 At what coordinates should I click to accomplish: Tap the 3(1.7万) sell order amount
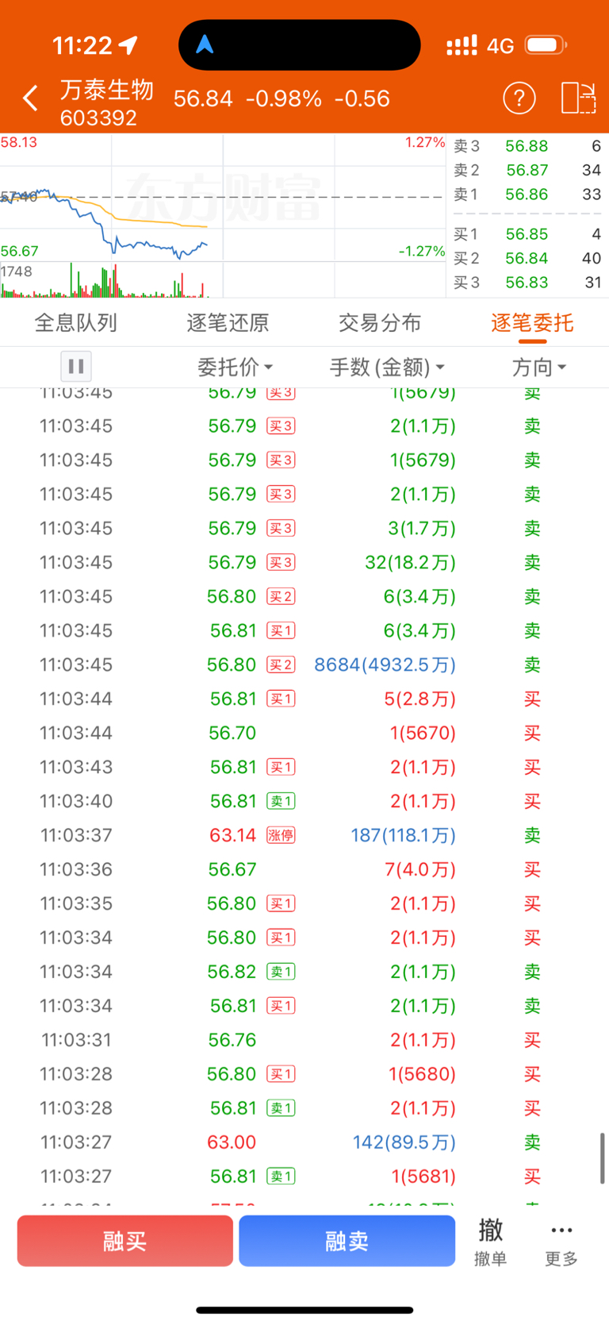[422, 528]
